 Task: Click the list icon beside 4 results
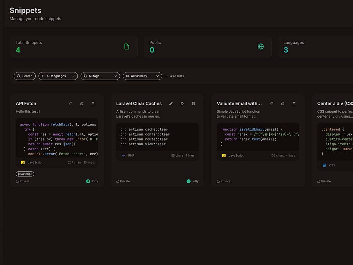166,76
